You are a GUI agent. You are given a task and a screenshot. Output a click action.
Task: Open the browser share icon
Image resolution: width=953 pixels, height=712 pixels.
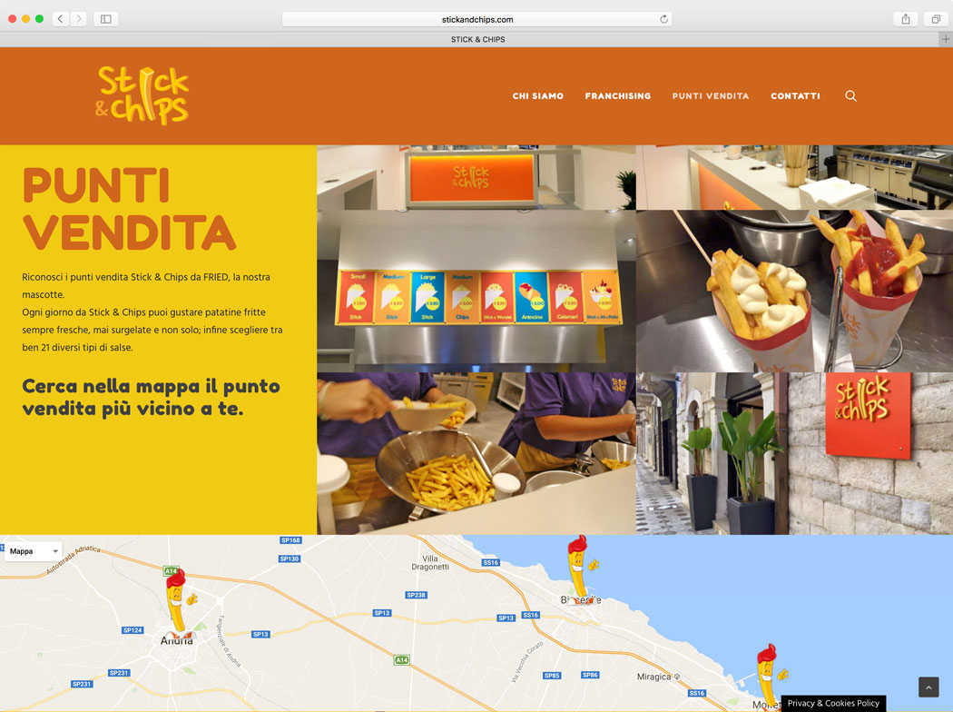pyautogui.click(x=906, y=19)
